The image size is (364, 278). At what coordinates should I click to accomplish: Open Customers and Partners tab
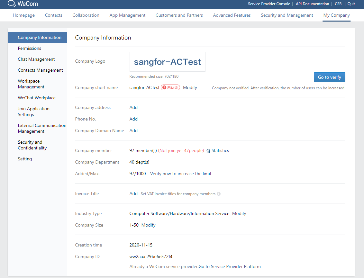coord(179,15)
